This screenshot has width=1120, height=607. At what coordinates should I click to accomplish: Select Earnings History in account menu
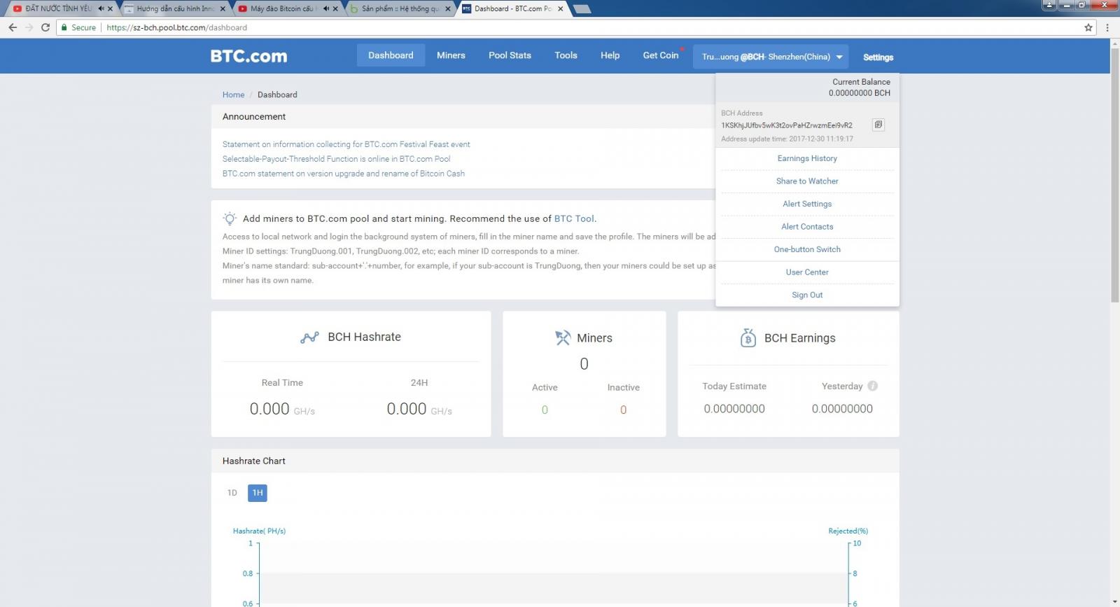coord(807,158)
